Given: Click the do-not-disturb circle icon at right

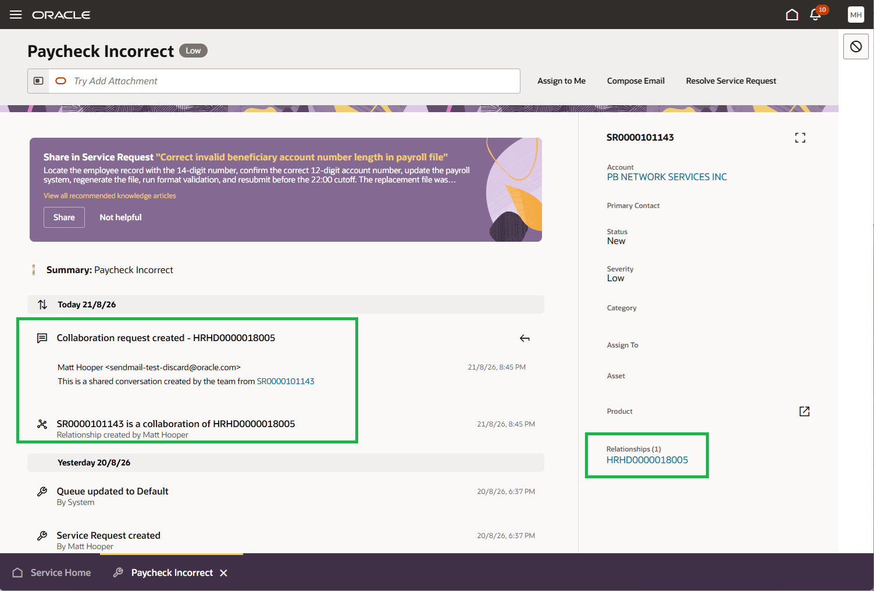Looking at the screenshot, I should click(856, 46).
